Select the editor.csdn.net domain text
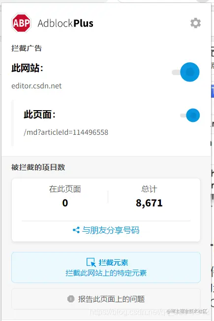 pos(36,86)
